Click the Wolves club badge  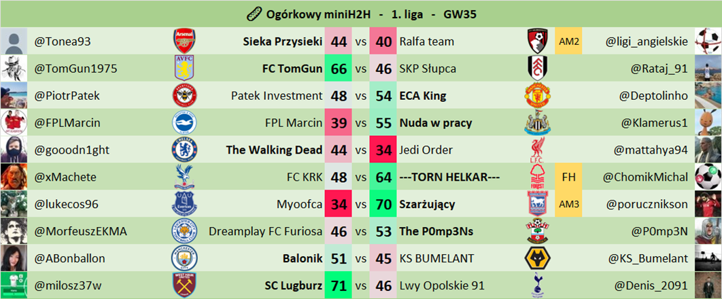(x=537, y=258)
